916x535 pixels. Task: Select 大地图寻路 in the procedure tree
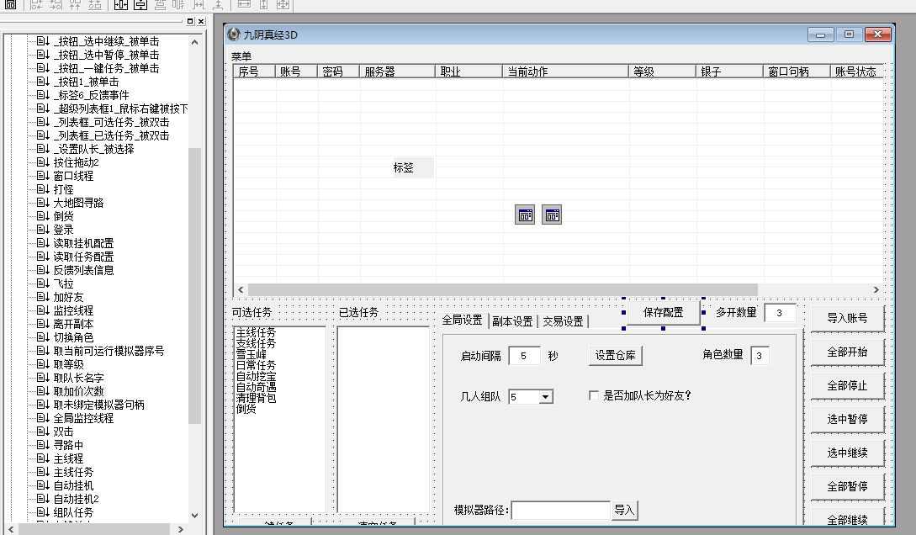[x=78, y=203]
